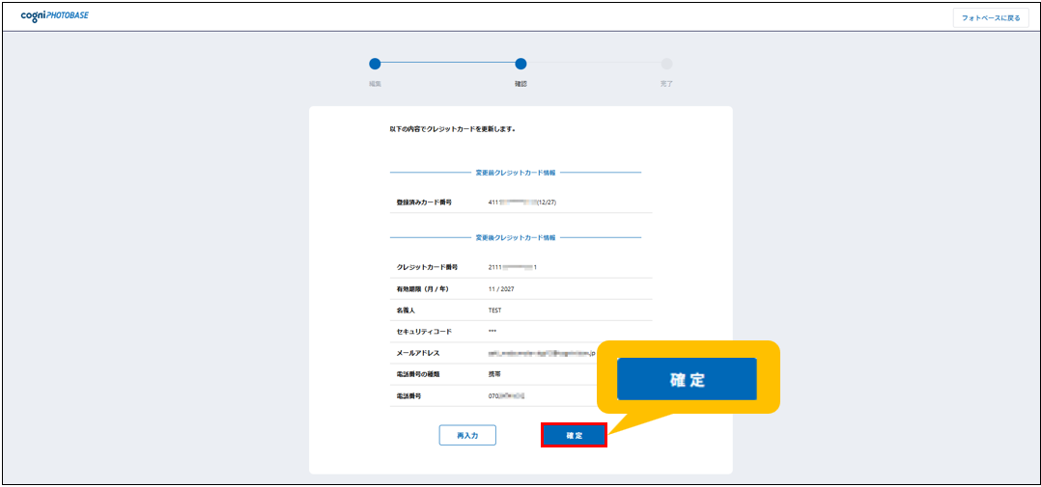This screenshot has height=487, width=1041.
Task: Click the new credit card number value
Action: click(512, 267)
